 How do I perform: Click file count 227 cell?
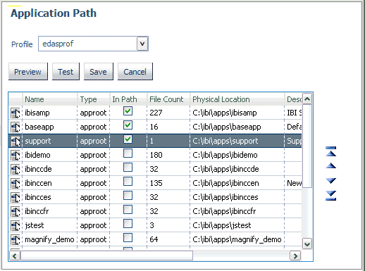168,113
